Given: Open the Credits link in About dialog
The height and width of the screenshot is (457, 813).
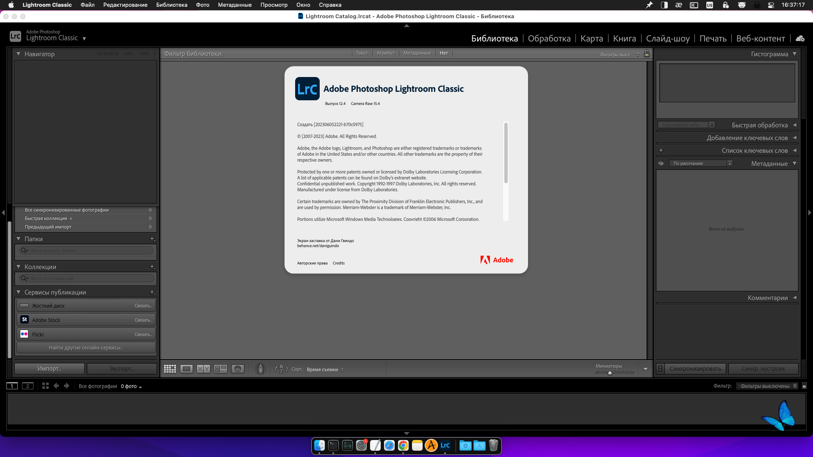Looking at the screenshot, I should (x=338, y=263).
